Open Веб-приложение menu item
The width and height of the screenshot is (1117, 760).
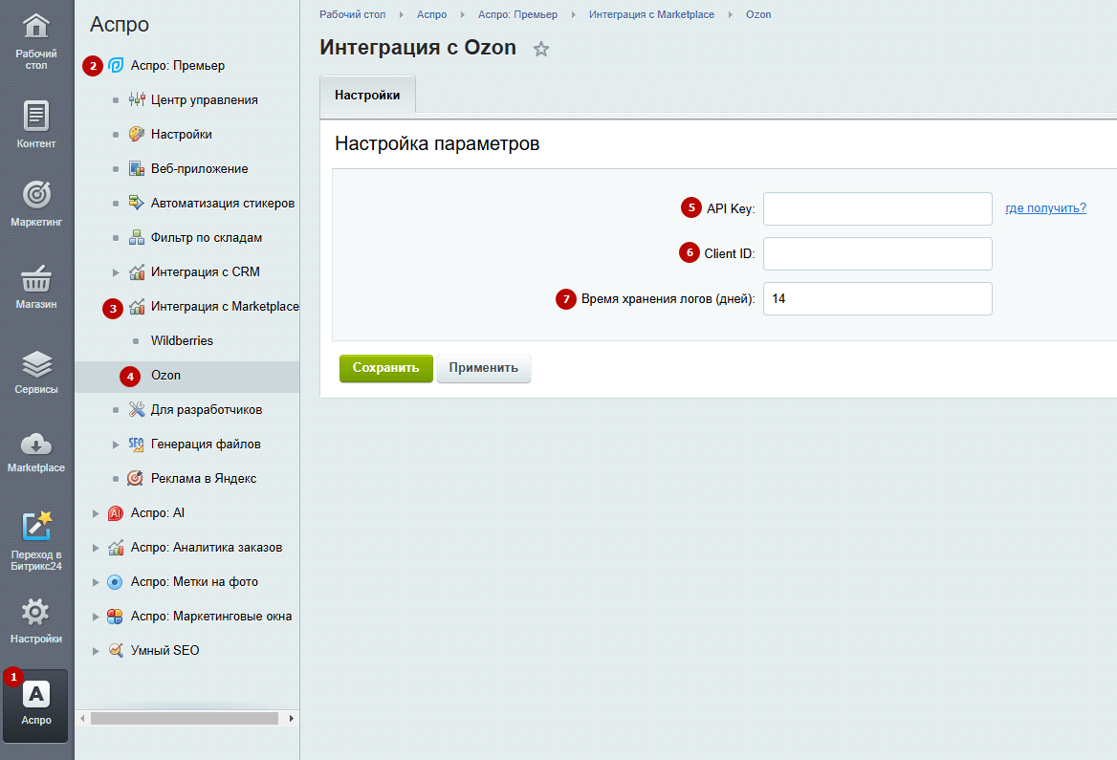click(x=200, y=169)
